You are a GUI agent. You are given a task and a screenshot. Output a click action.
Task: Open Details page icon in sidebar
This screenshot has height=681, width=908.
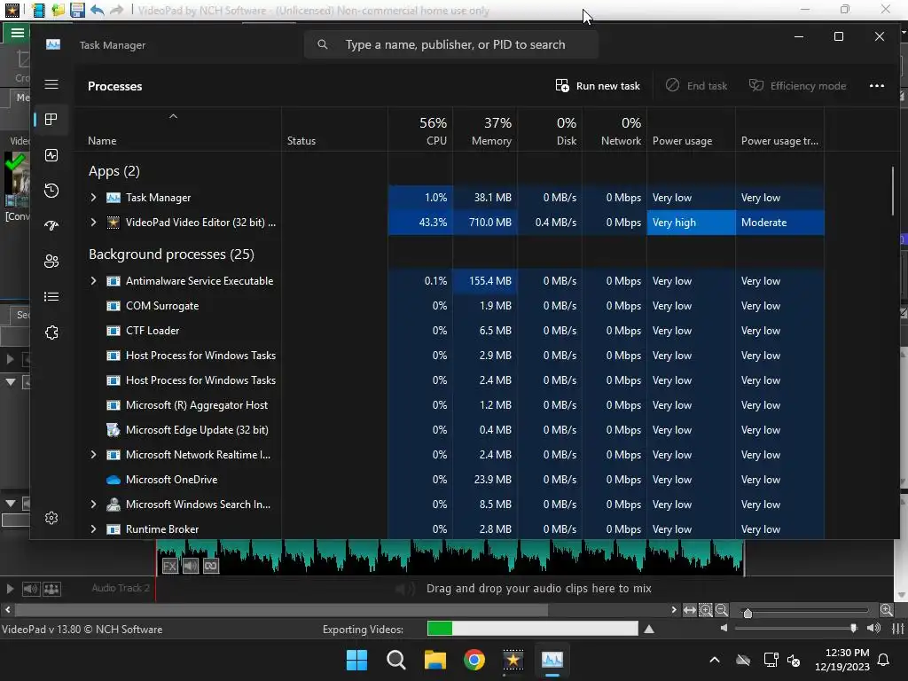coord(51,297)
